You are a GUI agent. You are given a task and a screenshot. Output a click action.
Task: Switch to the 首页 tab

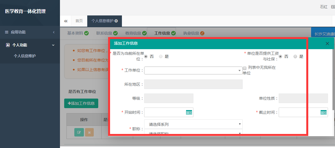[x=79, y=21]
